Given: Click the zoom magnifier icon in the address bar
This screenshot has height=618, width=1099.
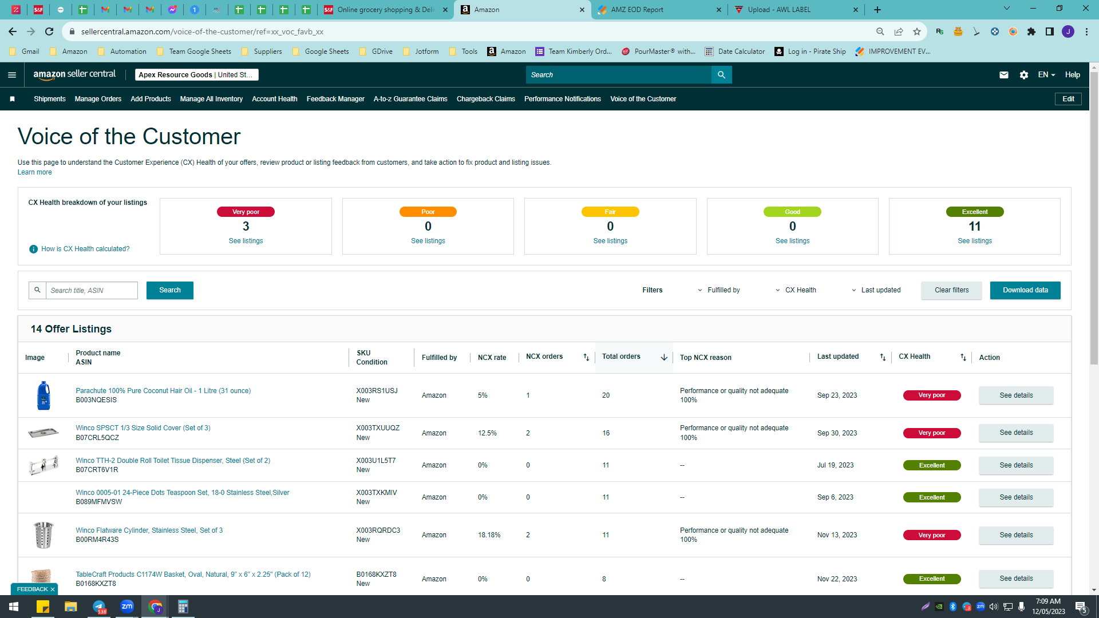Looking at the screenshot, I should click(880, 31).
